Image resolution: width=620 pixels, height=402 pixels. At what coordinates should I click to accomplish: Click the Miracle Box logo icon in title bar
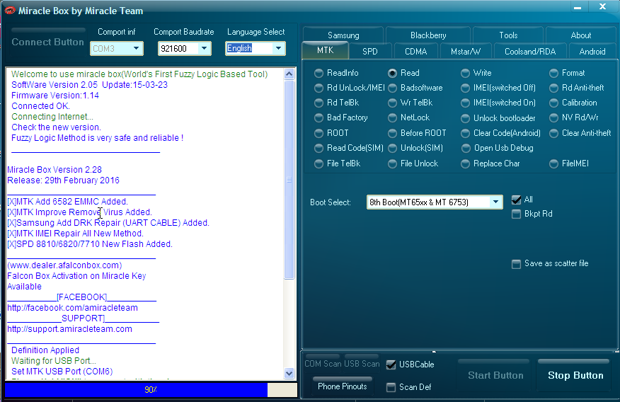pyautogui.click(x=10, y=11)
